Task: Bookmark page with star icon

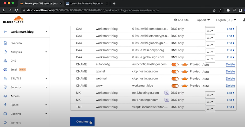Action: click(220, 10)
